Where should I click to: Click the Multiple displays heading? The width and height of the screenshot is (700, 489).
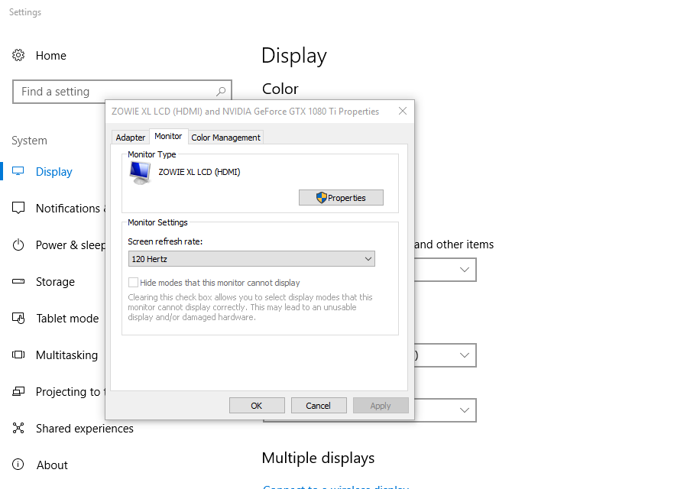point(319,458)
